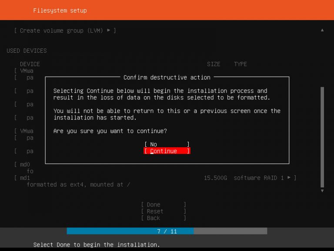Select the dimmed Reset button
Image resolution: width=334 pixels, height=251 pixels.
coord(164,211)
